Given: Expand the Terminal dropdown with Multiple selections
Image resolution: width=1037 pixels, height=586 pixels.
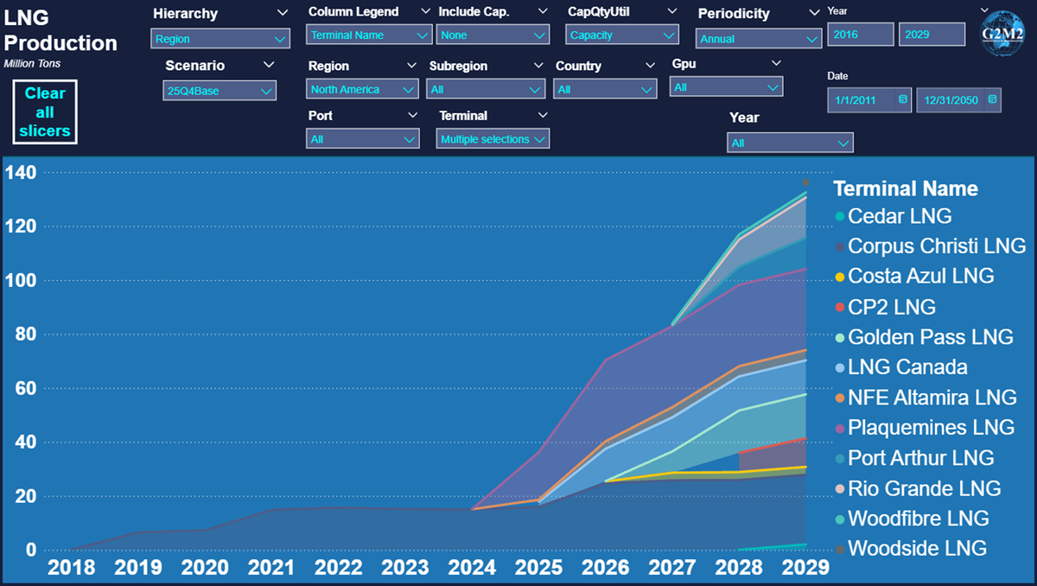Looking at the screenshot, I should 493,139.
